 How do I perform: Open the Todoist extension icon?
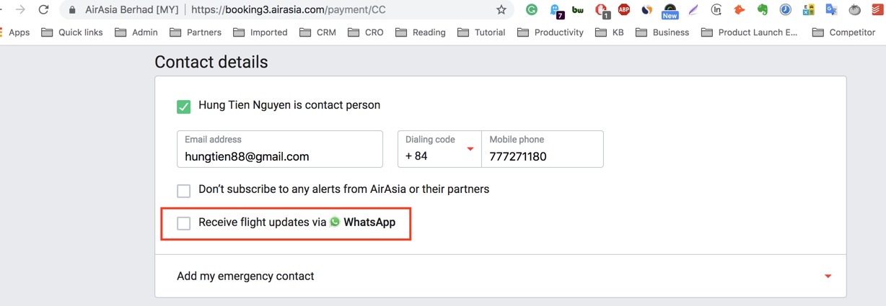click(x=877, y=10)
